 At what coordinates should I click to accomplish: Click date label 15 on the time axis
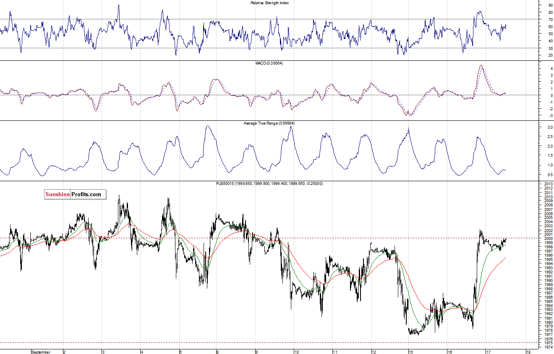pyautogui.click(x=410, y=352)
